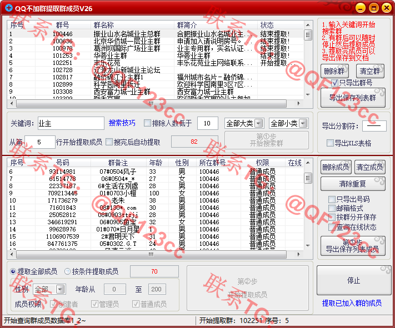The width and height of the screenshot is (395, 328).
Task: Click the minimum member count field 10
Action: (208, 123)
